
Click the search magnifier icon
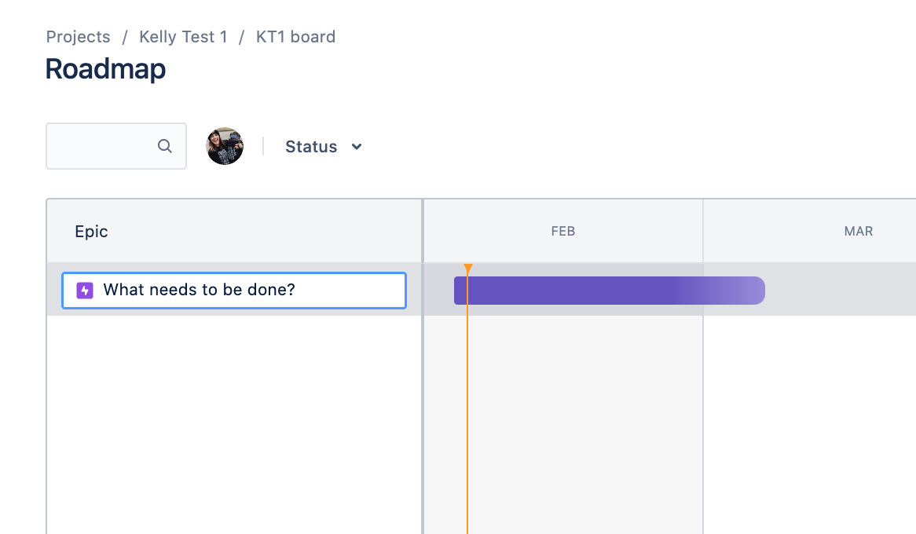pos(165,146)
